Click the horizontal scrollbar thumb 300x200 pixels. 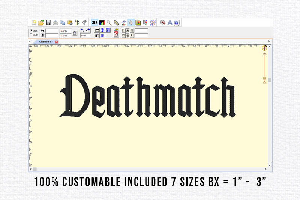(x=34, y=169)
